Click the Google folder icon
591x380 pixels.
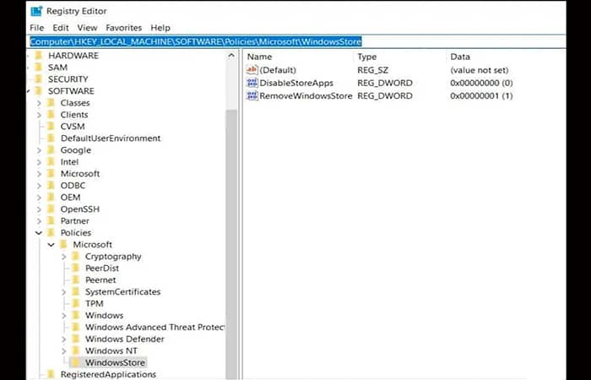pyautogui.click(x=51, y=150)
